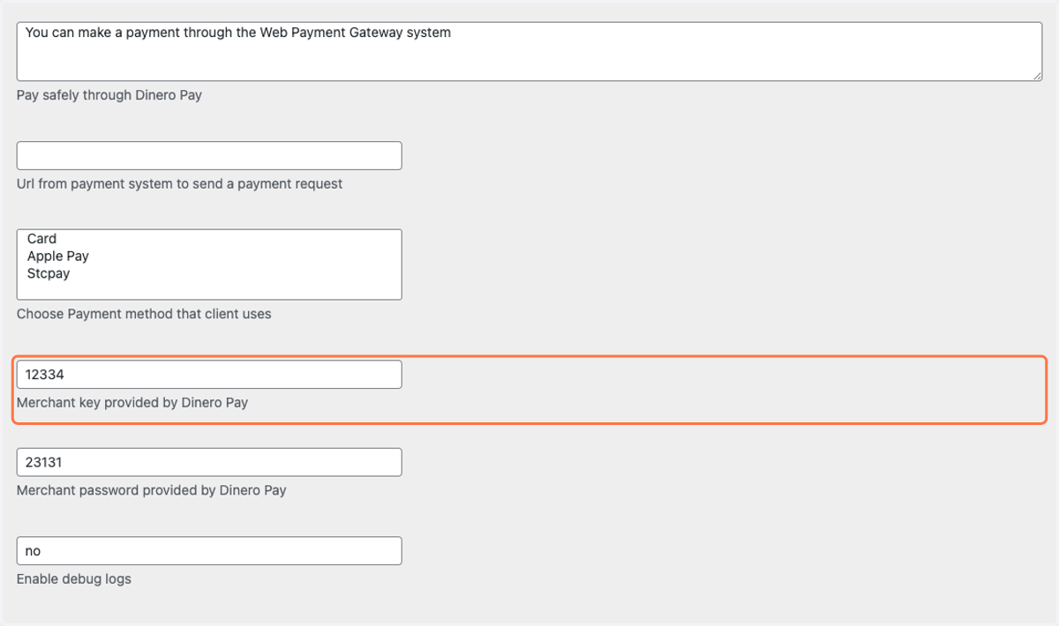
Task: Click 'Enable debug logs' text
Action: [74, 579]
